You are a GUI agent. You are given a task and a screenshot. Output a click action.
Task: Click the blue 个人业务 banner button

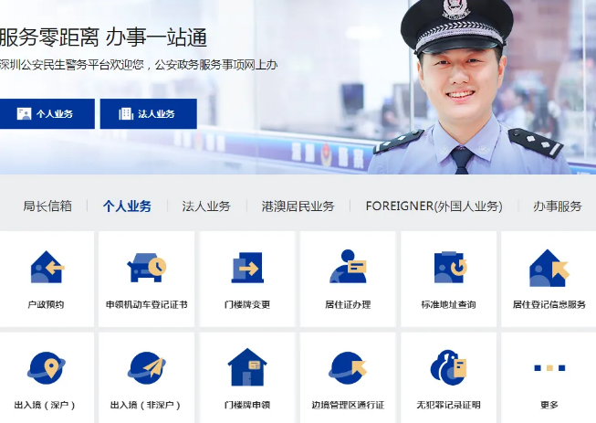pyautogui.click(x=47, y=113)
